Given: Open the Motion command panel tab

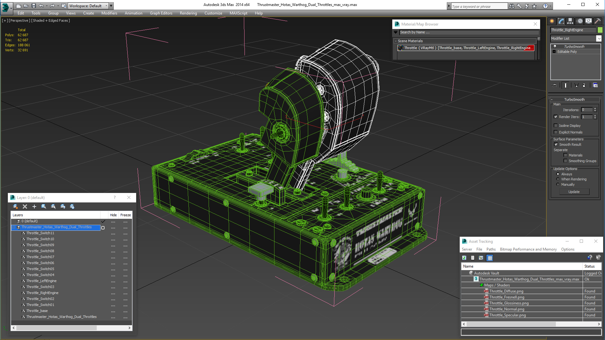Looking at the screenshot, I should point(580,21).
